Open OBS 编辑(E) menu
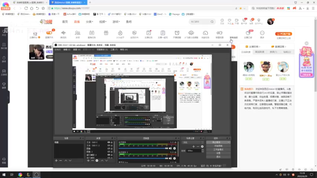 (x=67, y=50)
